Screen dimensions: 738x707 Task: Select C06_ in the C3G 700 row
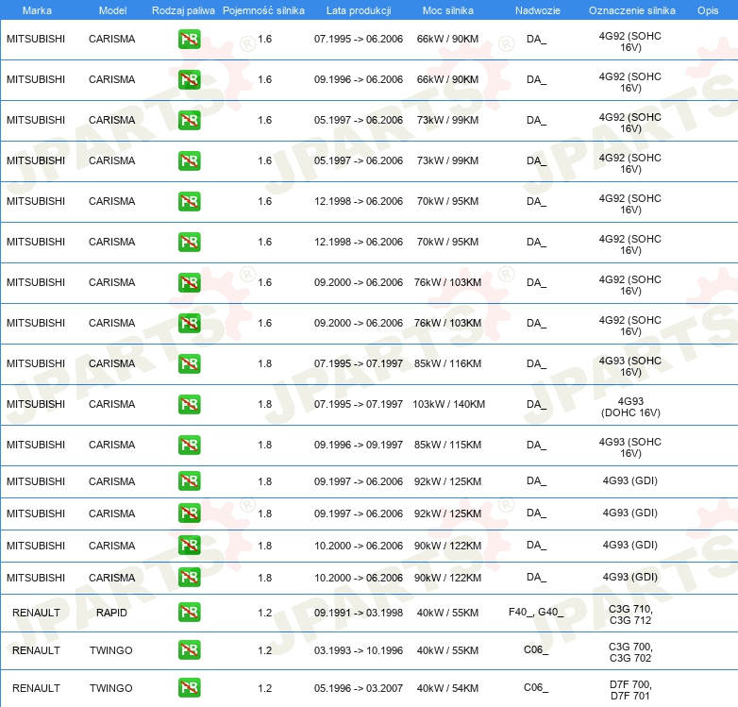[x=536, y=650]
